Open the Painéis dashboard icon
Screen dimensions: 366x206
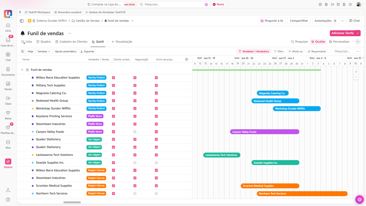[8, 84]
